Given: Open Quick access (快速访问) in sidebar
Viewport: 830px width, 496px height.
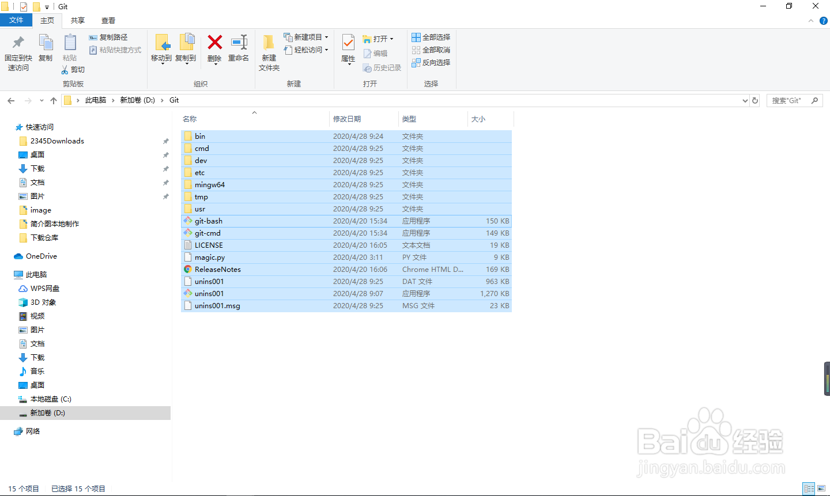Looking at the screenshot, I should click(39, 127).
